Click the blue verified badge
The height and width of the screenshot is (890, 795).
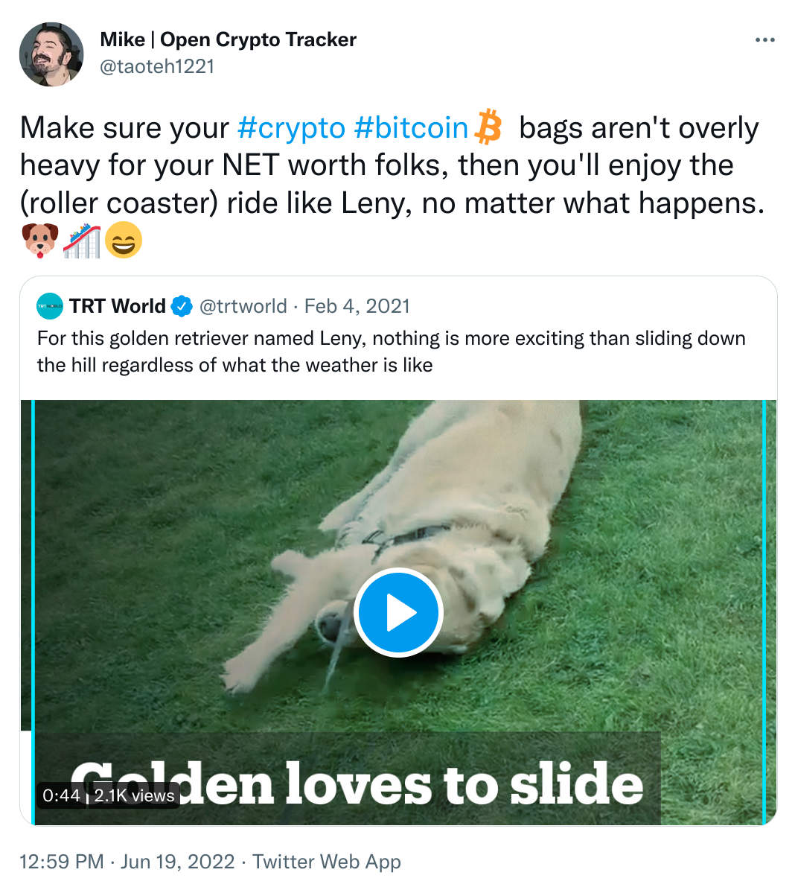pyautogui.click(x=182, y=306)
